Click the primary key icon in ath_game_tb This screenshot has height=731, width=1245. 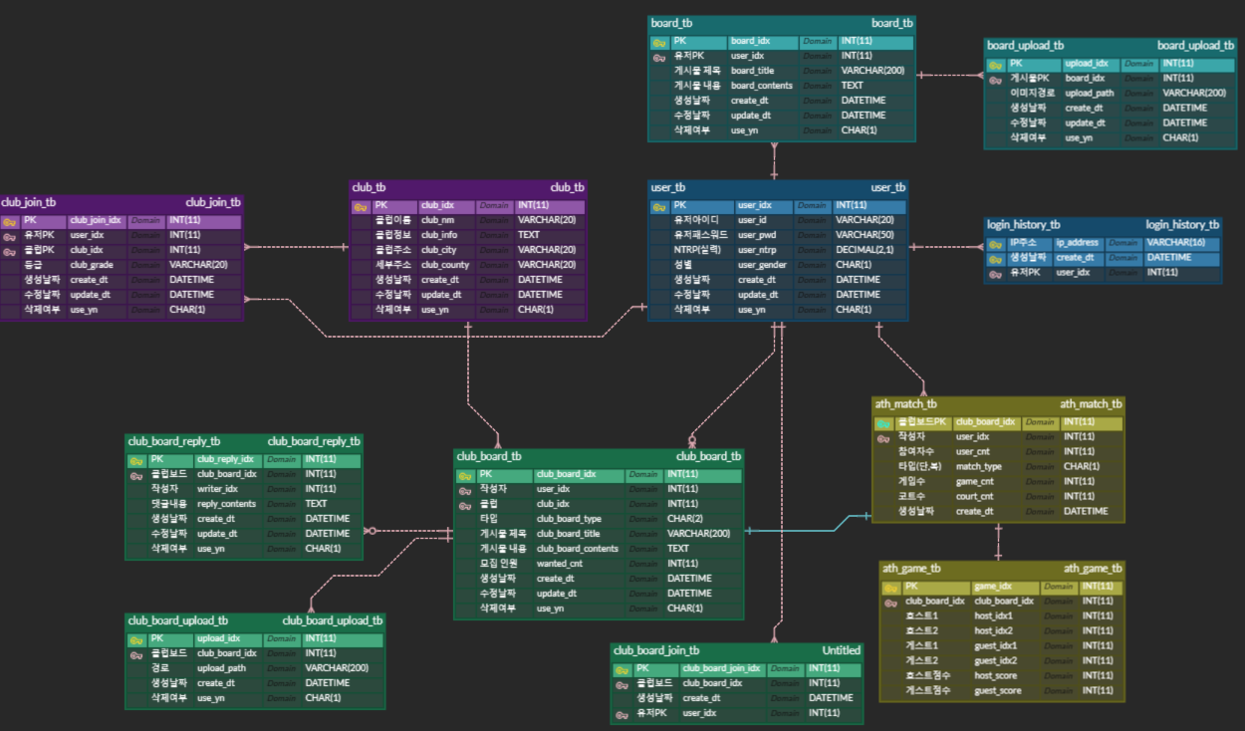point(890,588)
